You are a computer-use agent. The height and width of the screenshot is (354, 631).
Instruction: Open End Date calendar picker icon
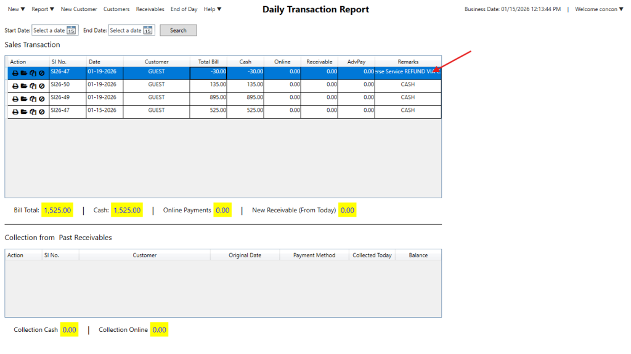pyautogui.click(x=148, y=31)
